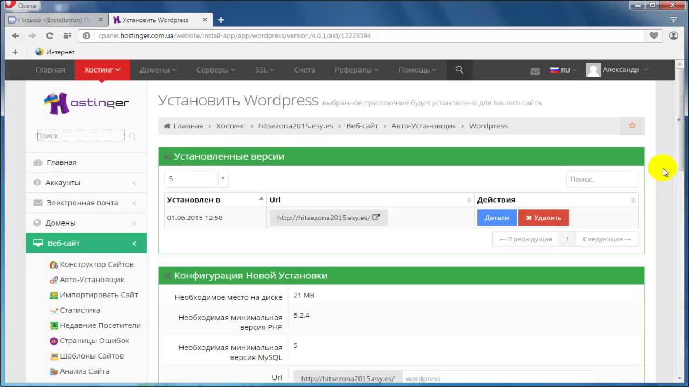The image size is (689, 387).
Task: Expand the Серверы top menu dropdown
Action: [216, 70]
